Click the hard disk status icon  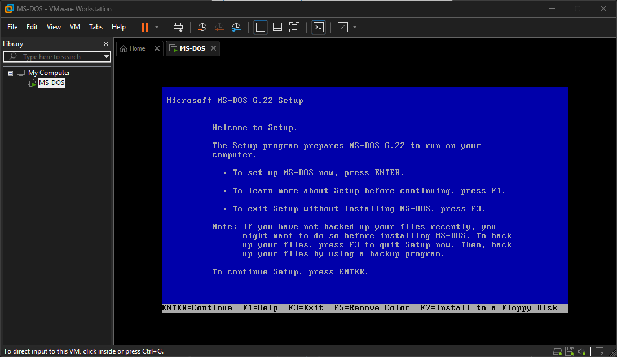557,351
